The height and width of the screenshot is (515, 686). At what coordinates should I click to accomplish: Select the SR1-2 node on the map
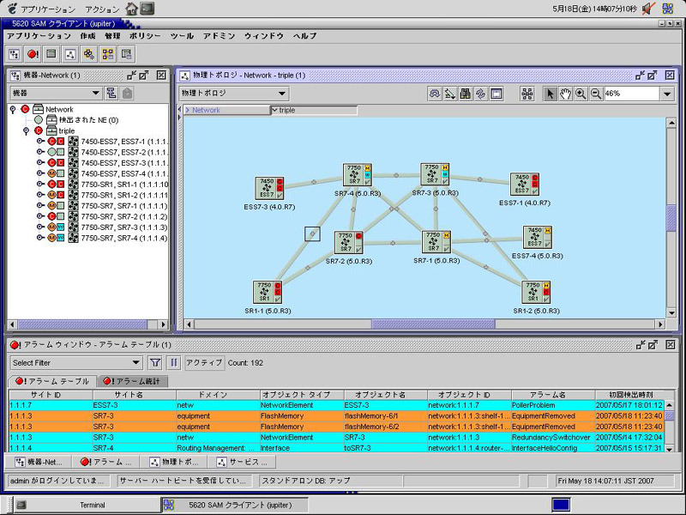click(536, 292)
